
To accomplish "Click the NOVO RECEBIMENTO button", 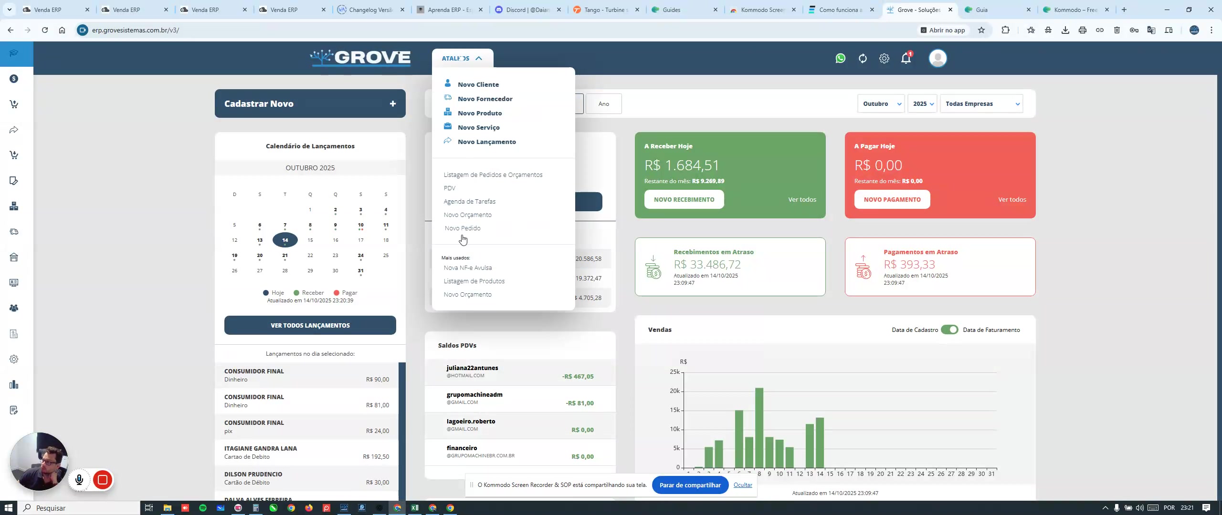I will click(684, 199).
